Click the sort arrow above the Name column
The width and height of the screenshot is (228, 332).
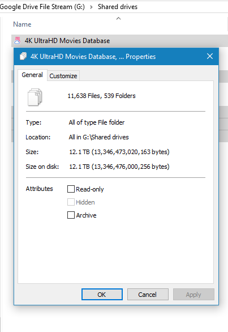pos(119,19)
